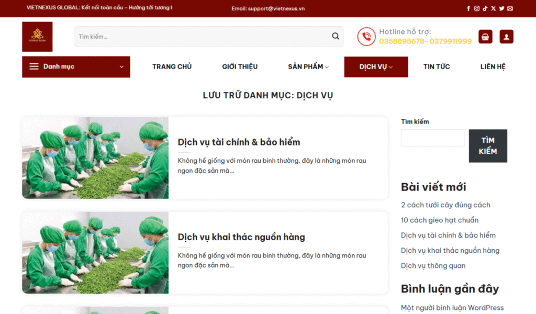Click the red hotline phone icon
This screenshot has width=536, height=314.
(x=366, y=37)
